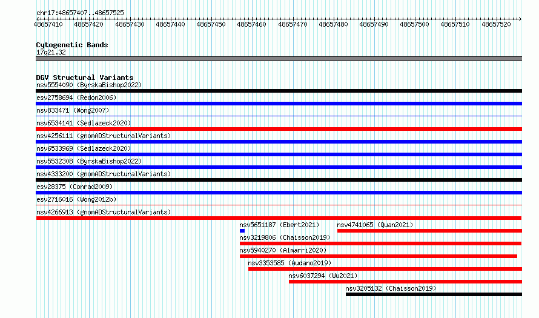Open the nsv4741065 (Quan2021) label
539x318 pixels.
coord(375,225)
